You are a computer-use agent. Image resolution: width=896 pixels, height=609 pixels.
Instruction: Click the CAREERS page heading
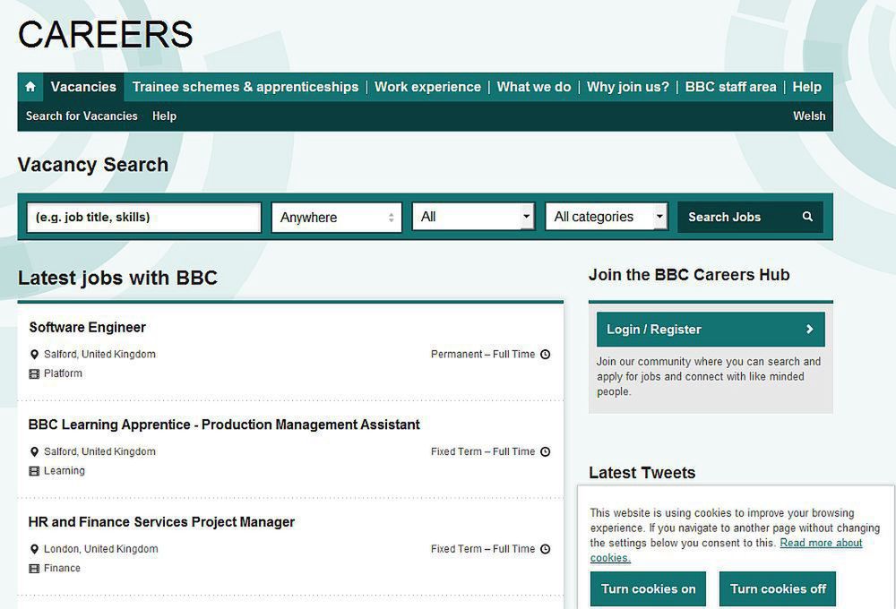106,34
